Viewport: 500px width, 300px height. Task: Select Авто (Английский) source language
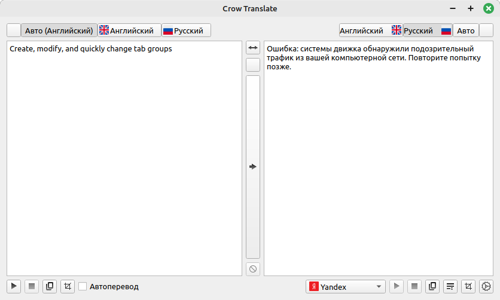59,30
